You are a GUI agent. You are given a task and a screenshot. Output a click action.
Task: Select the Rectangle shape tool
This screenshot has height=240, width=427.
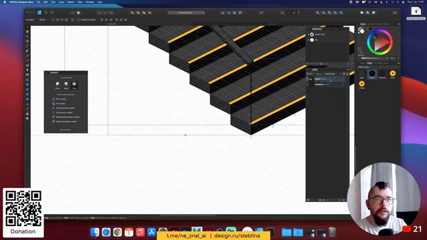tap(27, 85)
